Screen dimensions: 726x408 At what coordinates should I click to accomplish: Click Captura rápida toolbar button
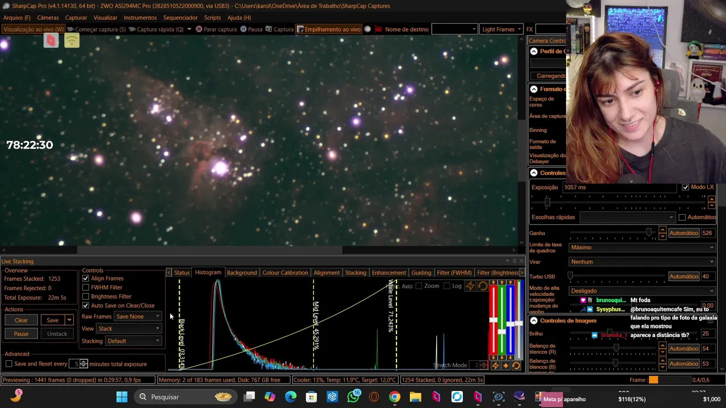tap(157, 29)
